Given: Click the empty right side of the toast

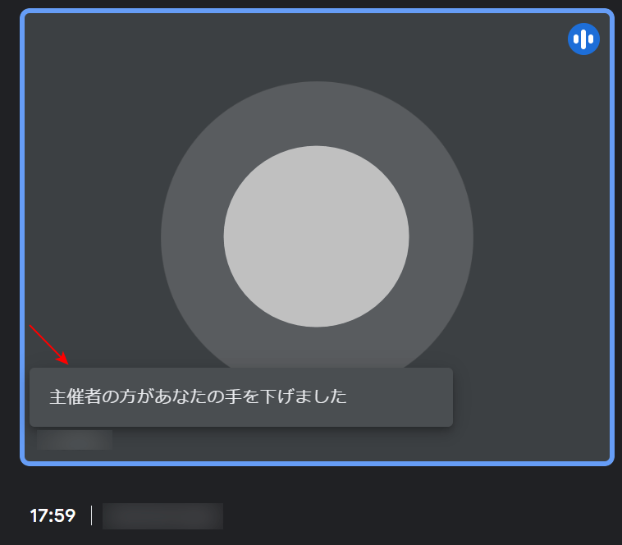Looking at the screenshot, I should (x=400, y=397).
